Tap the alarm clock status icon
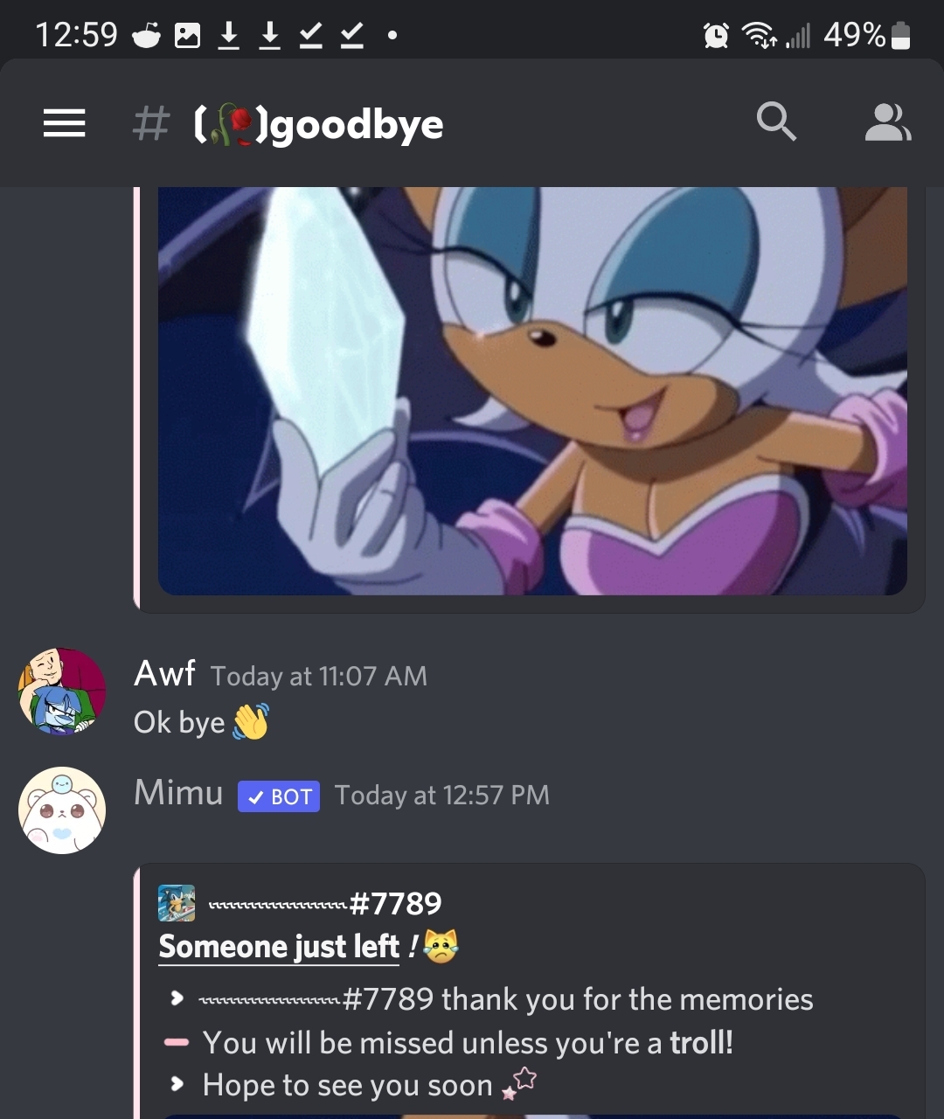The width and height of the screenshot is (944, 1119). click(716, 36)
